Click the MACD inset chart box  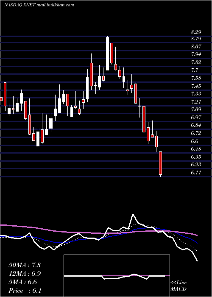(117, 276)
